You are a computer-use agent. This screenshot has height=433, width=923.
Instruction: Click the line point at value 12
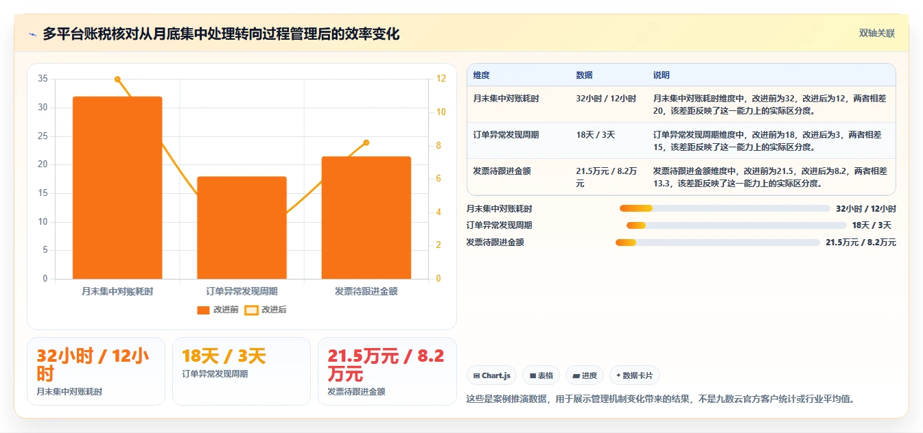coord(117,79)
